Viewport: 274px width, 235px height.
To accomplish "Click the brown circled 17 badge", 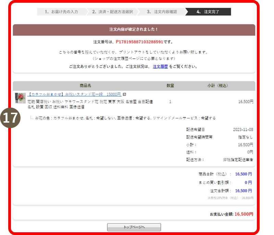I will (10, 118).
